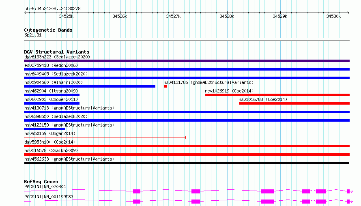Click the dgv6153n223 (Sedlazeck2020) variant label
This screenshot has width=361, height=206.
point(57,57)
